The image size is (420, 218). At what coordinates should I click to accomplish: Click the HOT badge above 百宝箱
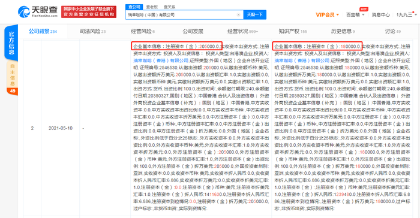[364, 9]
